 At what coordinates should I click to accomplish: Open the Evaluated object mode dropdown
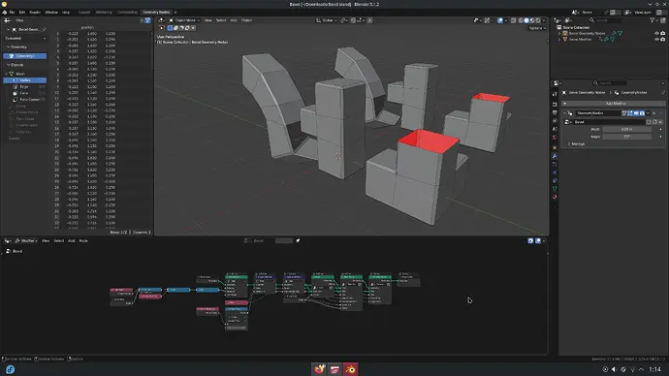pos(25,38)
